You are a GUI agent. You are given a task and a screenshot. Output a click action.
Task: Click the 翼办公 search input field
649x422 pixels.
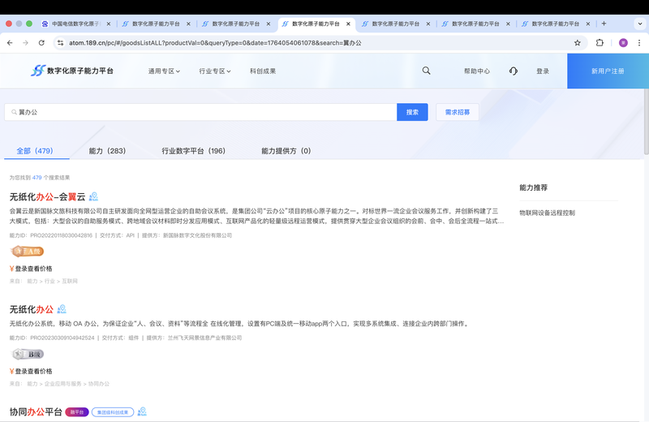pos(203,112)
